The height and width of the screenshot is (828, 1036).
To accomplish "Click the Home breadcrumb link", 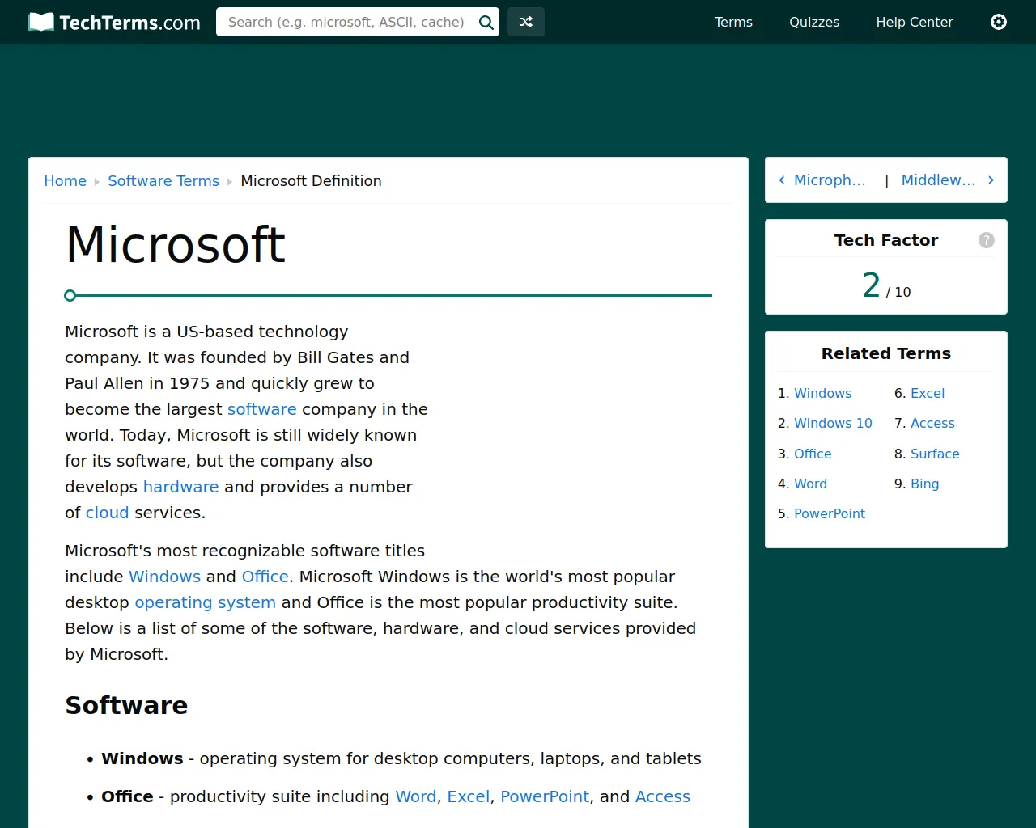I will tap(65, 181).
